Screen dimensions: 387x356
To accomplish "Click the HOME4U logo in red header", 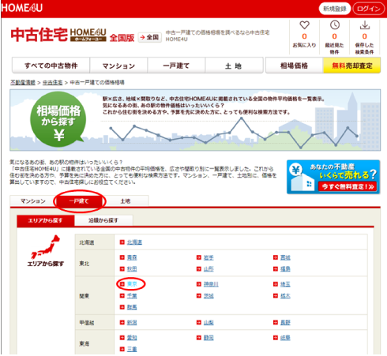I will [21, 8].
